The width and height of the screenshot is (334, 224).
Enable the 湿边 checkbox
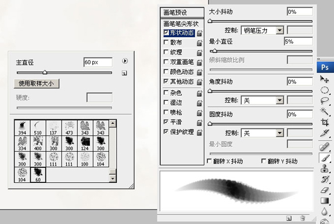(x=166, y=102)
